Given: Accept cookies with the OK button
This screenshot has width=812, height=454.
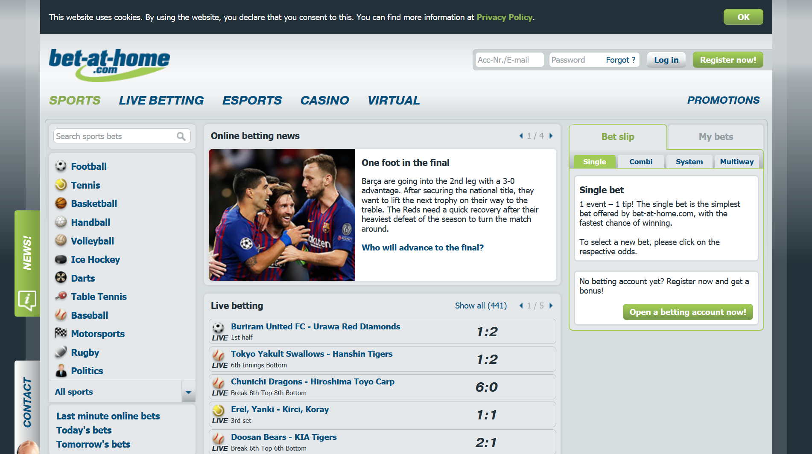Looking at the screenshot, I should [743, 17].
